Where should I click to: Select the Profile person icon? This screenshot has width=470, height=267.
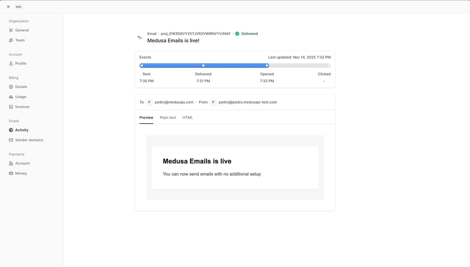click(11, 63)
